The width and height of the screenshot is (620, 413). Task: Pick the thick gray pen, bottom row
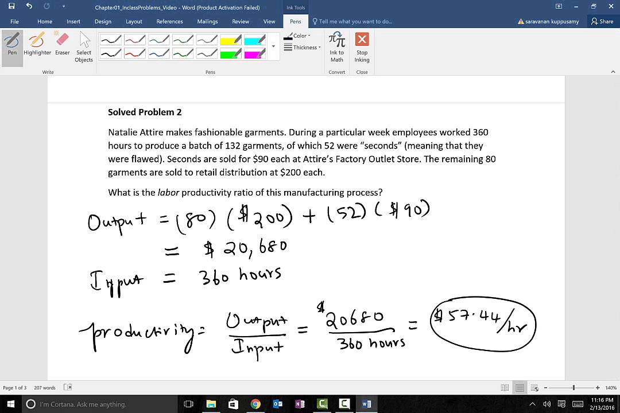207,53
